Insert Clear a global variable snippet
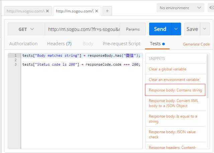 176,69
